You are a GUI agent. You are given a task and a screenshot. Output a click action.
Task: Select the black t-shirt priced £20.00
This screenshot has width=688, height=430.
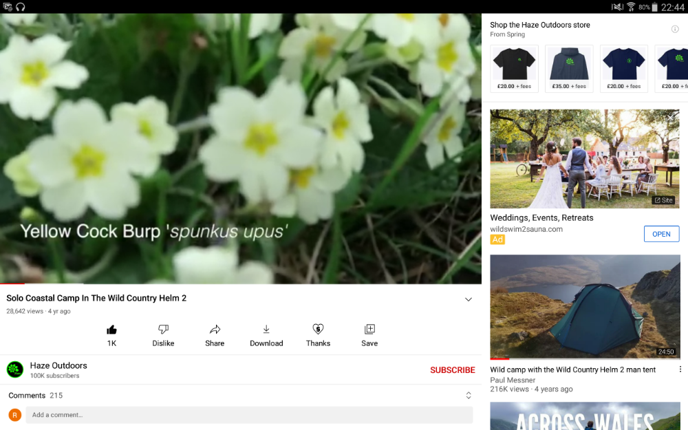pos(514,68)
